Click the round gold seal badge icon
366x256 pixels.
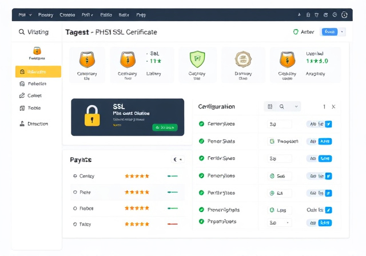click(243, 58)
